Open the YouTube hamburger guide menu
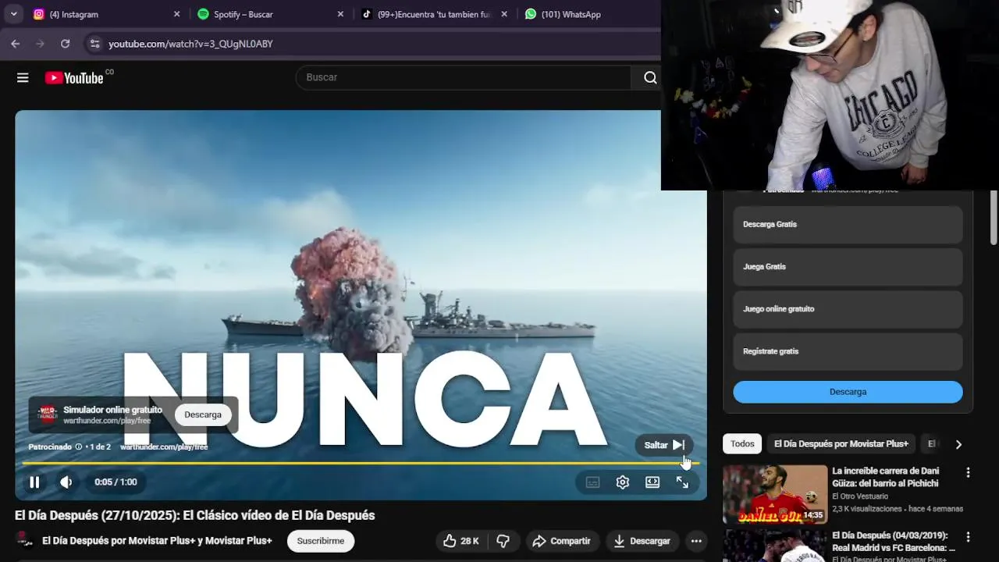Screen dimensions: 999x562 [23, 77]
